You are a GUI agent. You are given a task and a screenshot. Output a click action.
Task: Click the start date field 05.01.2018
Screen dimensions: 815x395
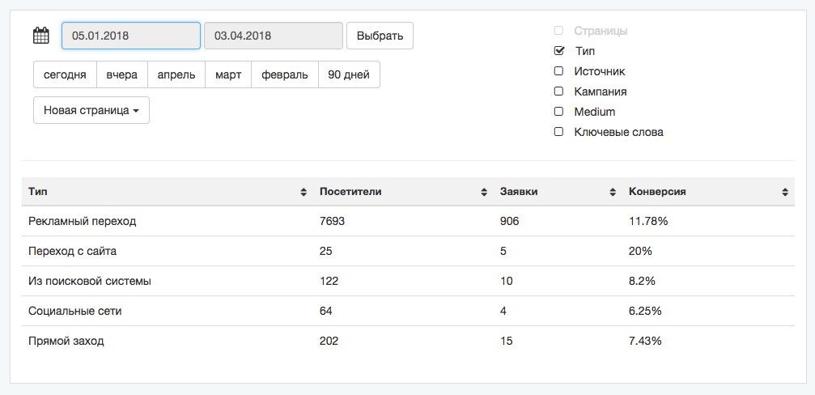131,36
